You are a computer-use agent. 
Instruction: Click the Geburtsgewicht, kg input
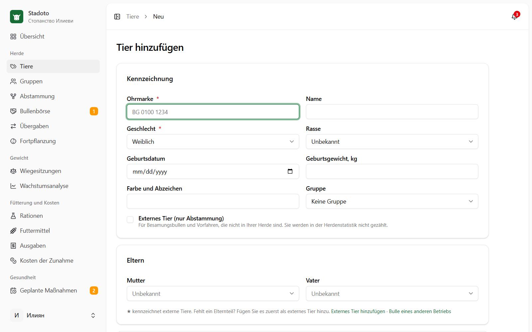click(x=392, y=171)
